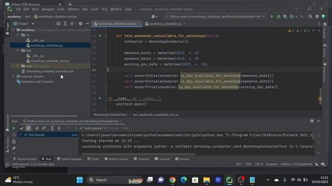Run main block gutter icon

(100, 98)
